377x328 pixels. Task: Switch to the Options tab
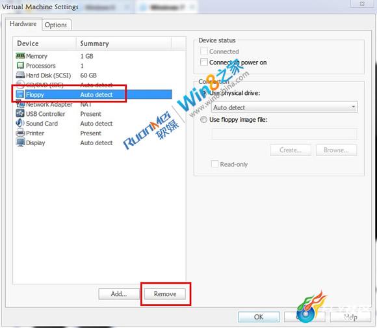click(57, 25)
